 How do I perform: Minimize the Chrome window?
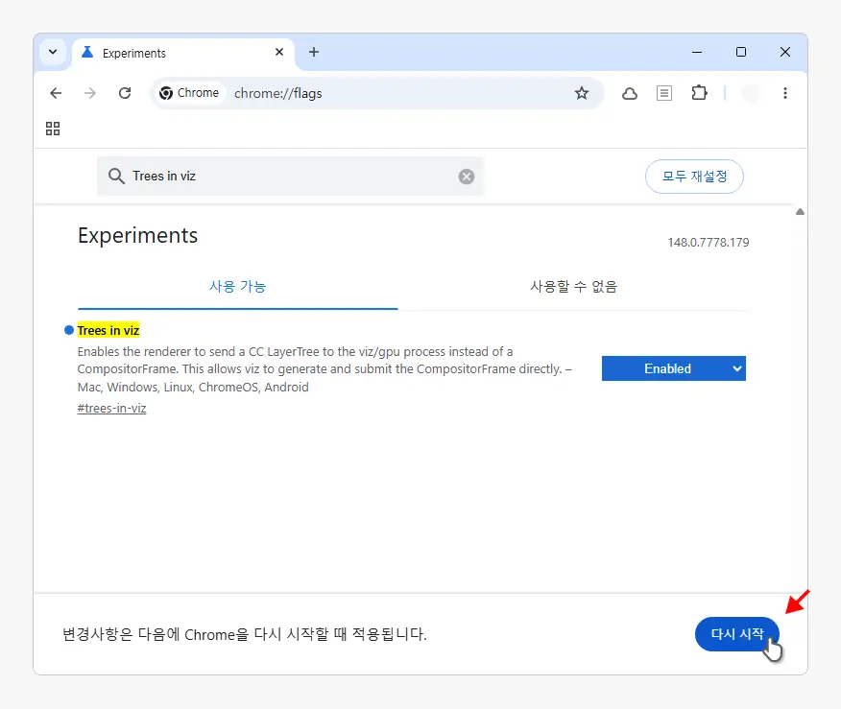pyautogui.click(x=697, y=52)
